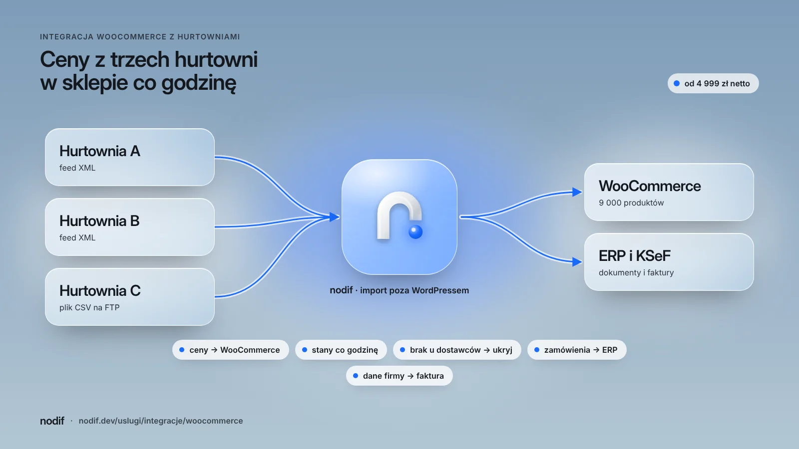799x449 pixels.
Task: Open the nodif.dev/uslugi/integracje/woocommerce link
Action: (161, 421)
